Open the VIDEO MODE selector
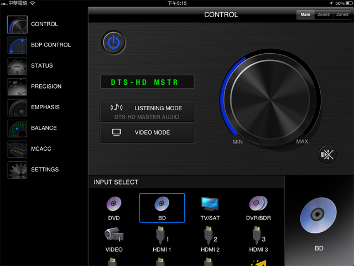This screenshot has width=354, height=266. [x=147, y=132]
